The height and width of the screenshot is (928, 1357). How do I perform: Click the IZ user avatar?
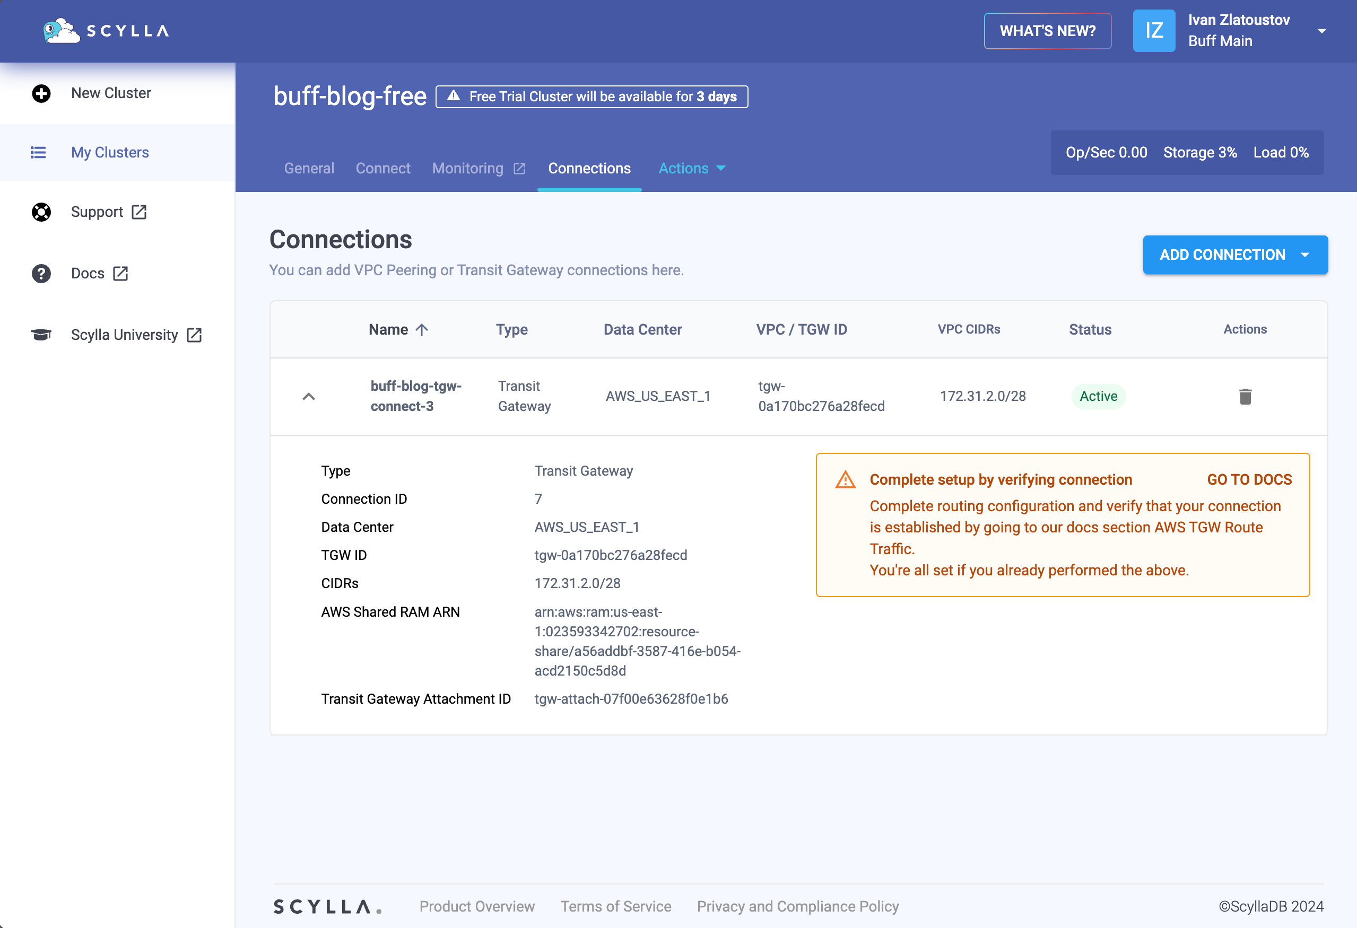[1154, 31]
